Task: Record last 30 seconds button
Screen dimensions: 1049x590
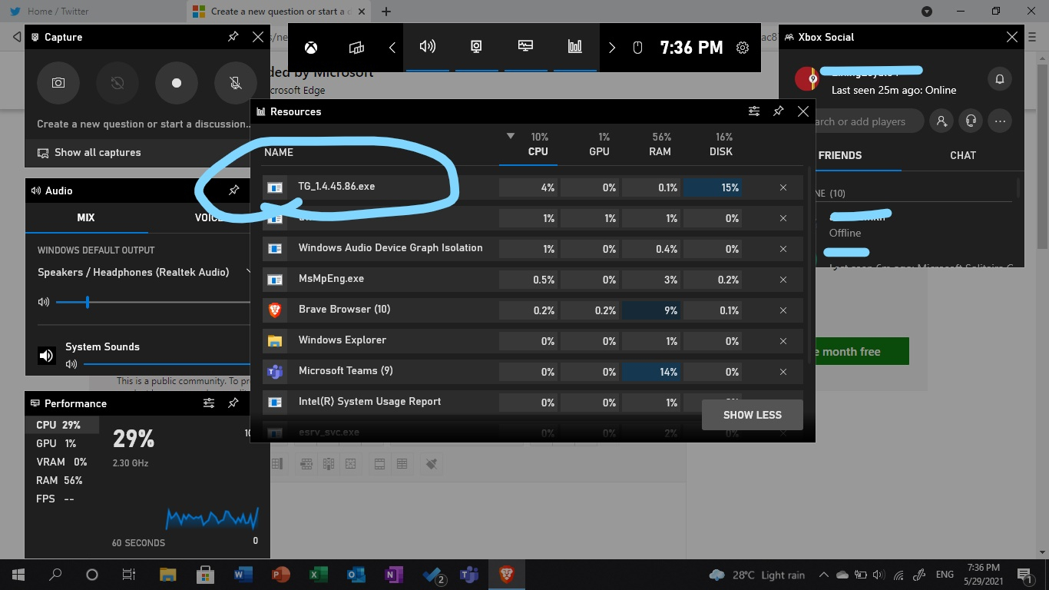Action: [117, 82]
